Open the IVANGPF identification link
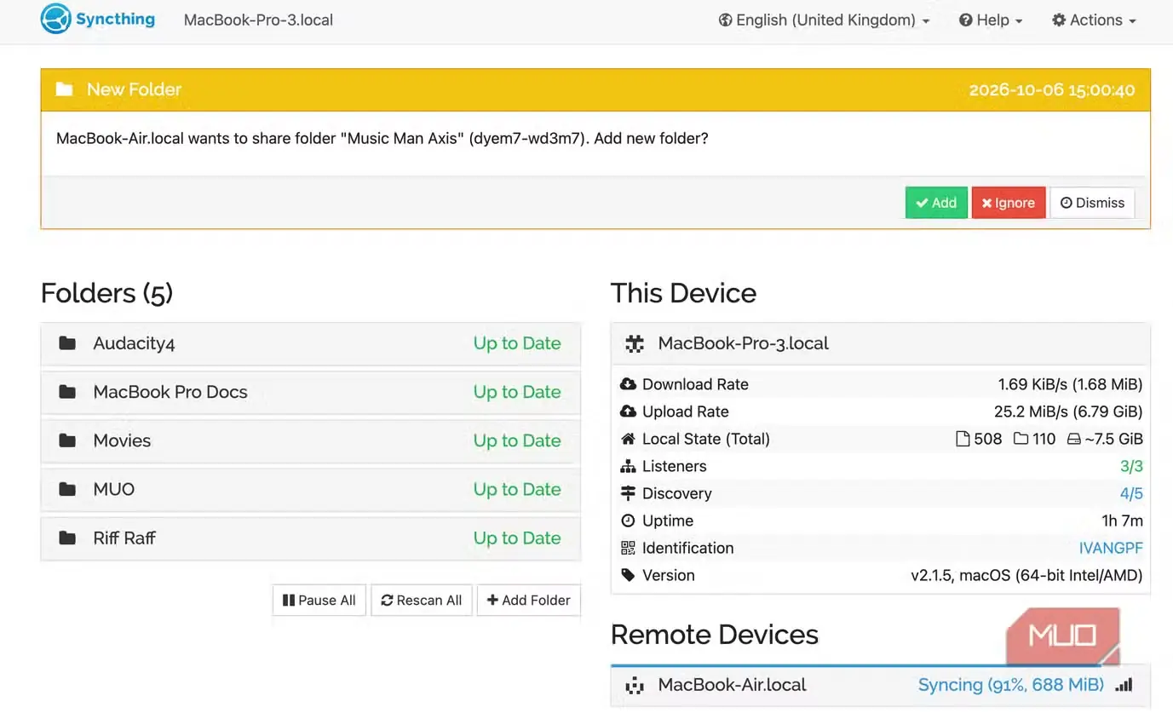This screenshot has height=719, width=1173. pos(1111,548)
